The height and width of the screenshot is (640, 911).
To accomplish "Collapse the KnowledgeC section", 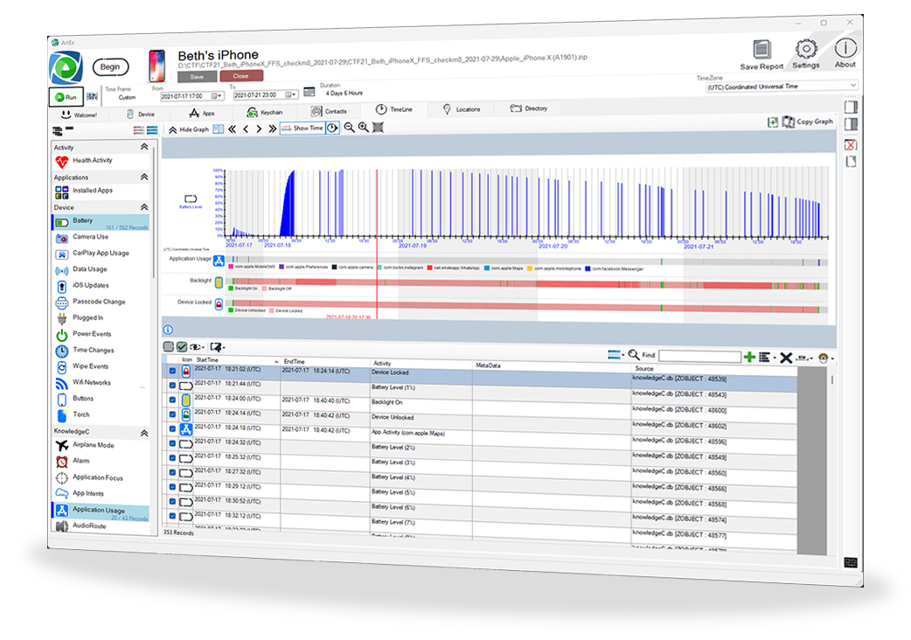I will [143, 432].
